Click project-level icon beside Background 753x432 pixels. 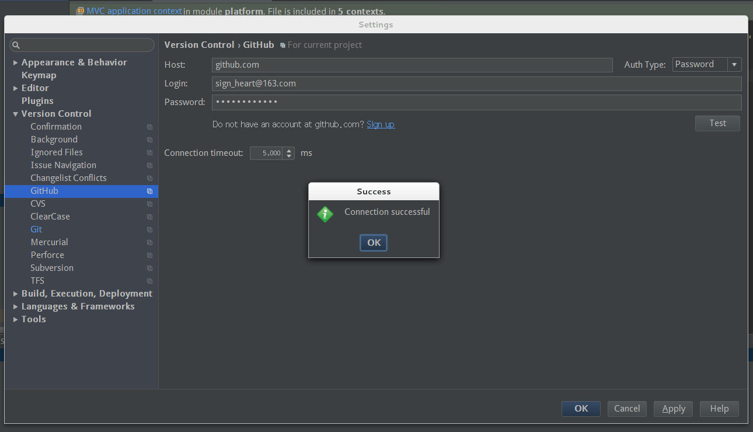(x=149, y=140)
